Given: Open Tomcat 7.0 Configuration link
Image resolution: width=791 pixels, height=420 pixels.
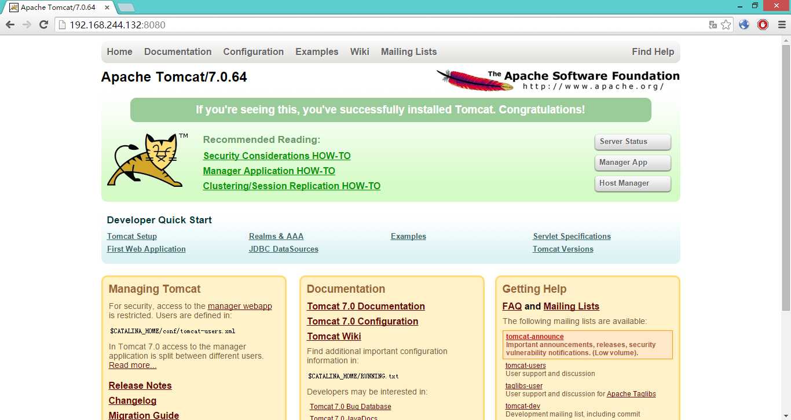Looking at the screenshot, I should coord(362,321).
